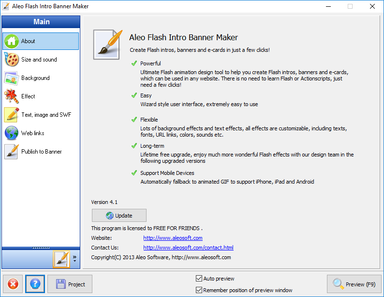
Task: Open the aleosoft.com/contact.html link
Action: click(x=188, y=248)
